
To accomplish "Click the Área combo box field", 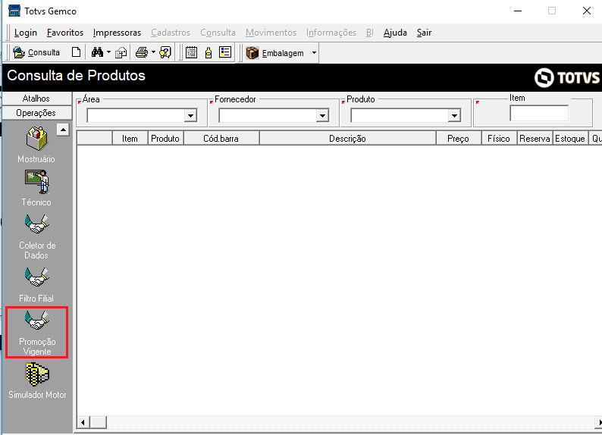I will tap(142, 115).
